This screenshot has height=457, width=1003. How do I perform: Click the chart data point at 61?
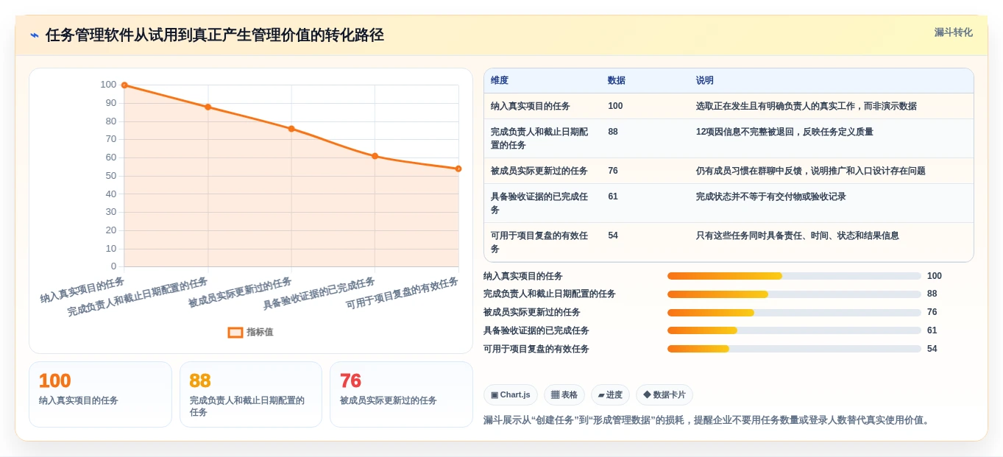[x=375, y=156]
